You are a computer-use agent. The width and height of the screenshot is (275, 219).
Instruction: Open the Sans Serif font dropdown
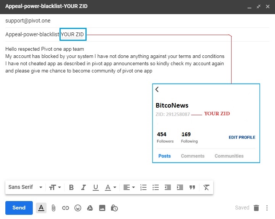25,187
